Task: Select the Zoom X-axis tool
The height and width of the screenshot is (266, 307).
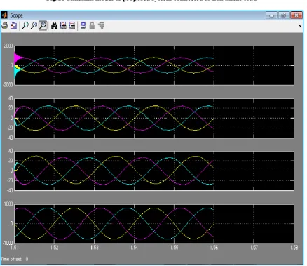Action: [34, 25]
